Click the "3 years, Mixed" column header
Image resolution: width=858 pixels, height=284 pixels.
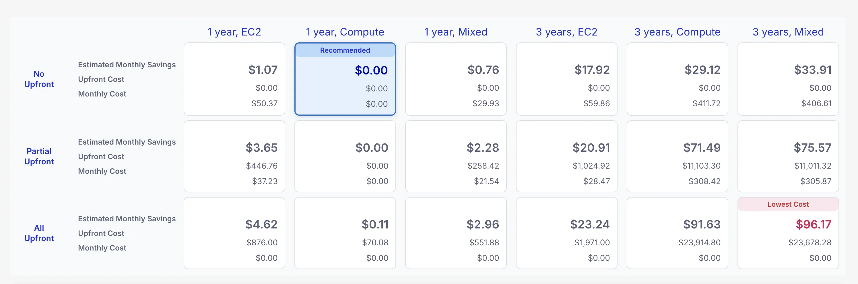click(788, 32)
